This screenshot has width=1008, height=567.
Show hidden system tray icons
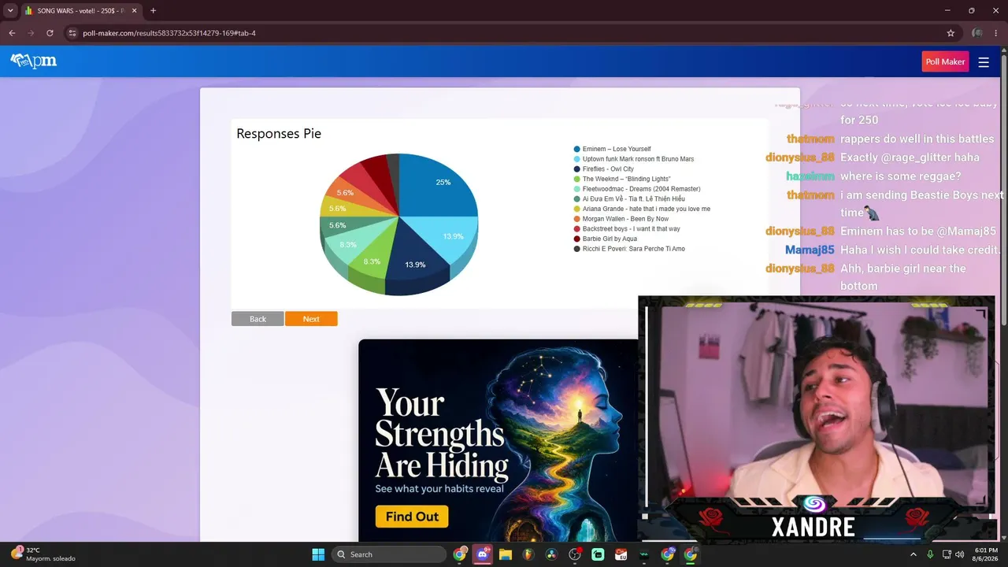coord(913,554)
